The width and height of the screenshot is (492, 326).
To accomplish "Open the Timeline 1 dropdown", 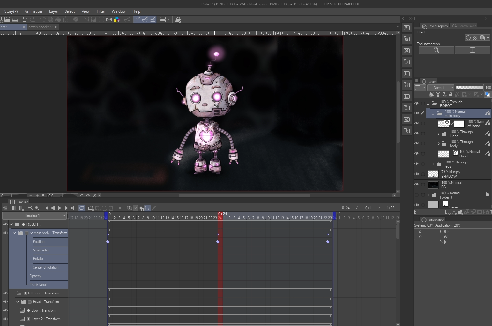I will pyautogui.click(x=35, y=216).
